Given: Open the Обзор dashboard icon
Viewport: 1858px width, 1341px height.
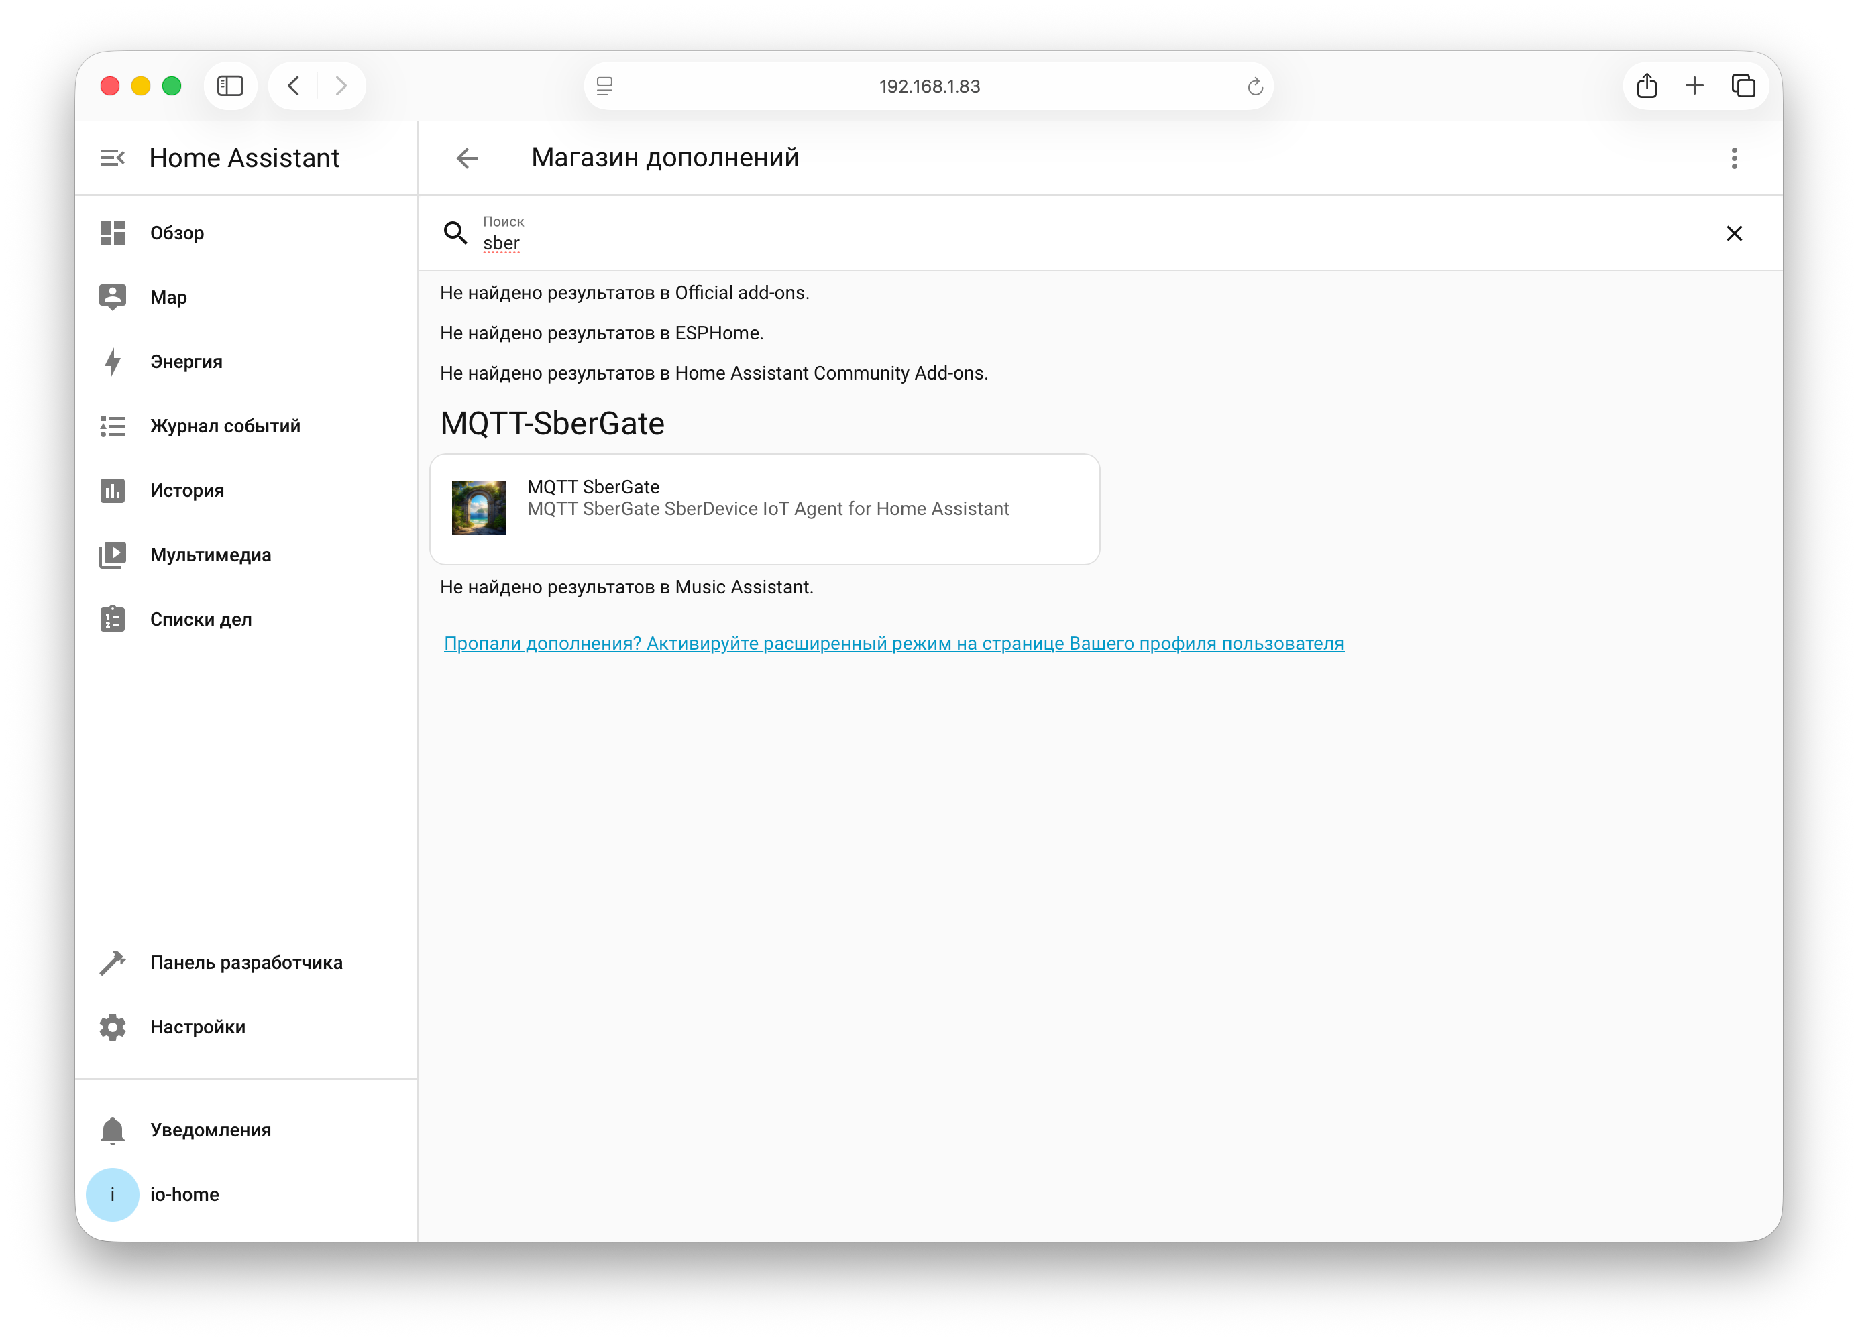Looking at the screenshot, I should click(112, 233).
